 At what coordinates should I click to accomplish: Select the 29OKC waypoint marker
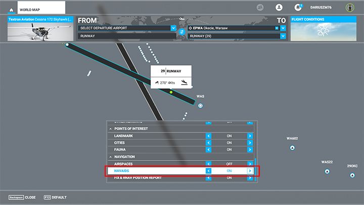352,175
